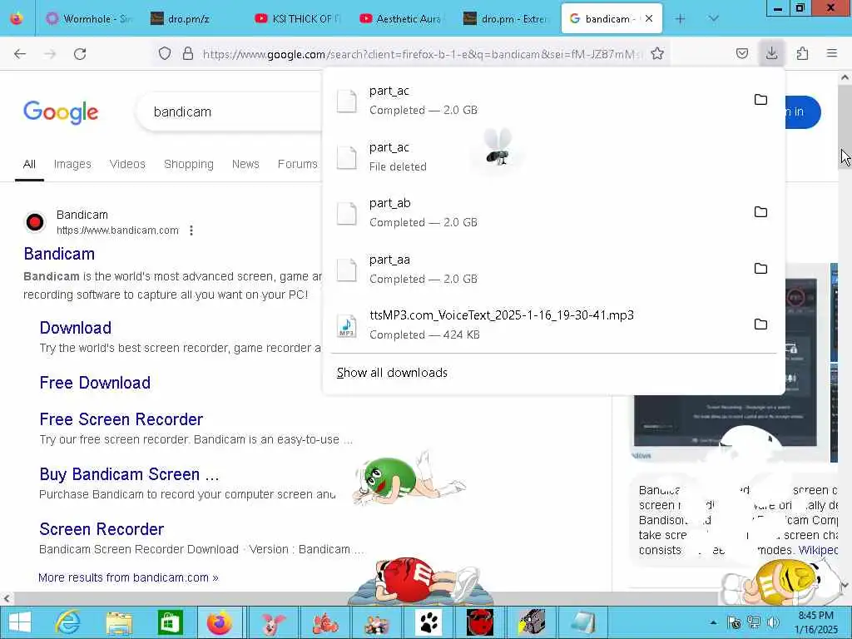Select the Shopping search filter
This screenshot has width=852, height=639.
[189, 164]
